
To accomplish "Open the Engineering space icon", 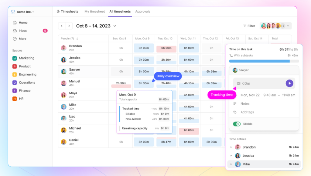I will (x=15, y=74).
